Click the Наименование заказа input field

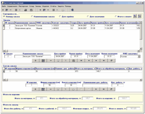click(33, 56)
